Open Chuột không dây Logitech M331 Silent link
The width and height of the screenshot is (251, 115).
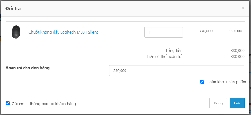[x=63, y=32]
